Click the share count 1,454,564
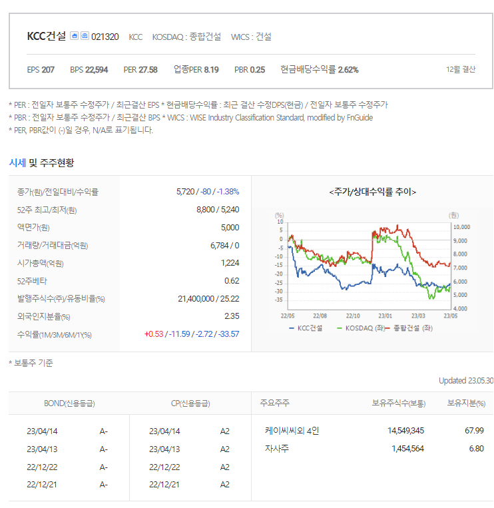 coord(407,449)
